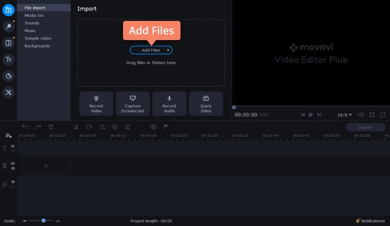Select the Crop tool in toolbar
The image size is (390, 226).
(102, 127)
